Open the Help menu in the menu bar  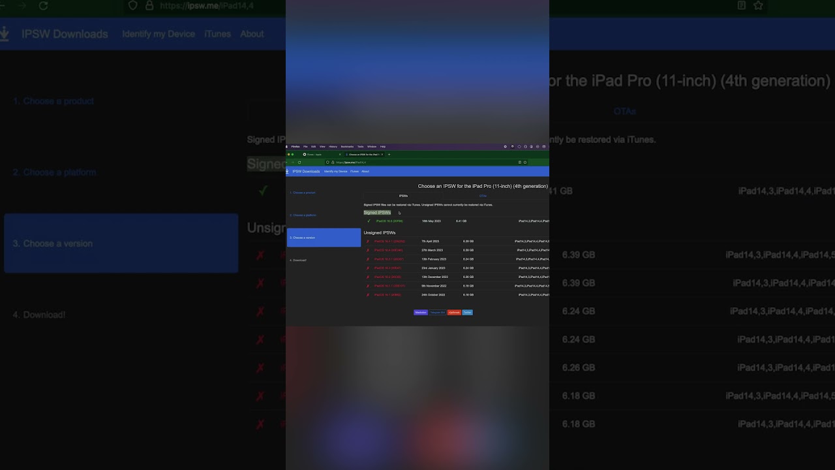click(x=383, y=147)
